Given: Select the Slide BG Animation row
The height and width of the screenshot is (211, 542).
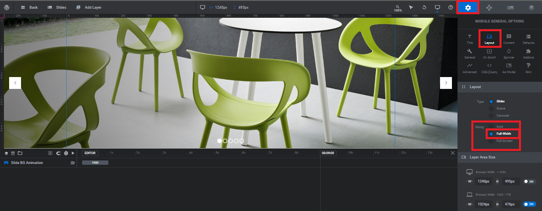Looking at the screenshot, I should [38, 163].
